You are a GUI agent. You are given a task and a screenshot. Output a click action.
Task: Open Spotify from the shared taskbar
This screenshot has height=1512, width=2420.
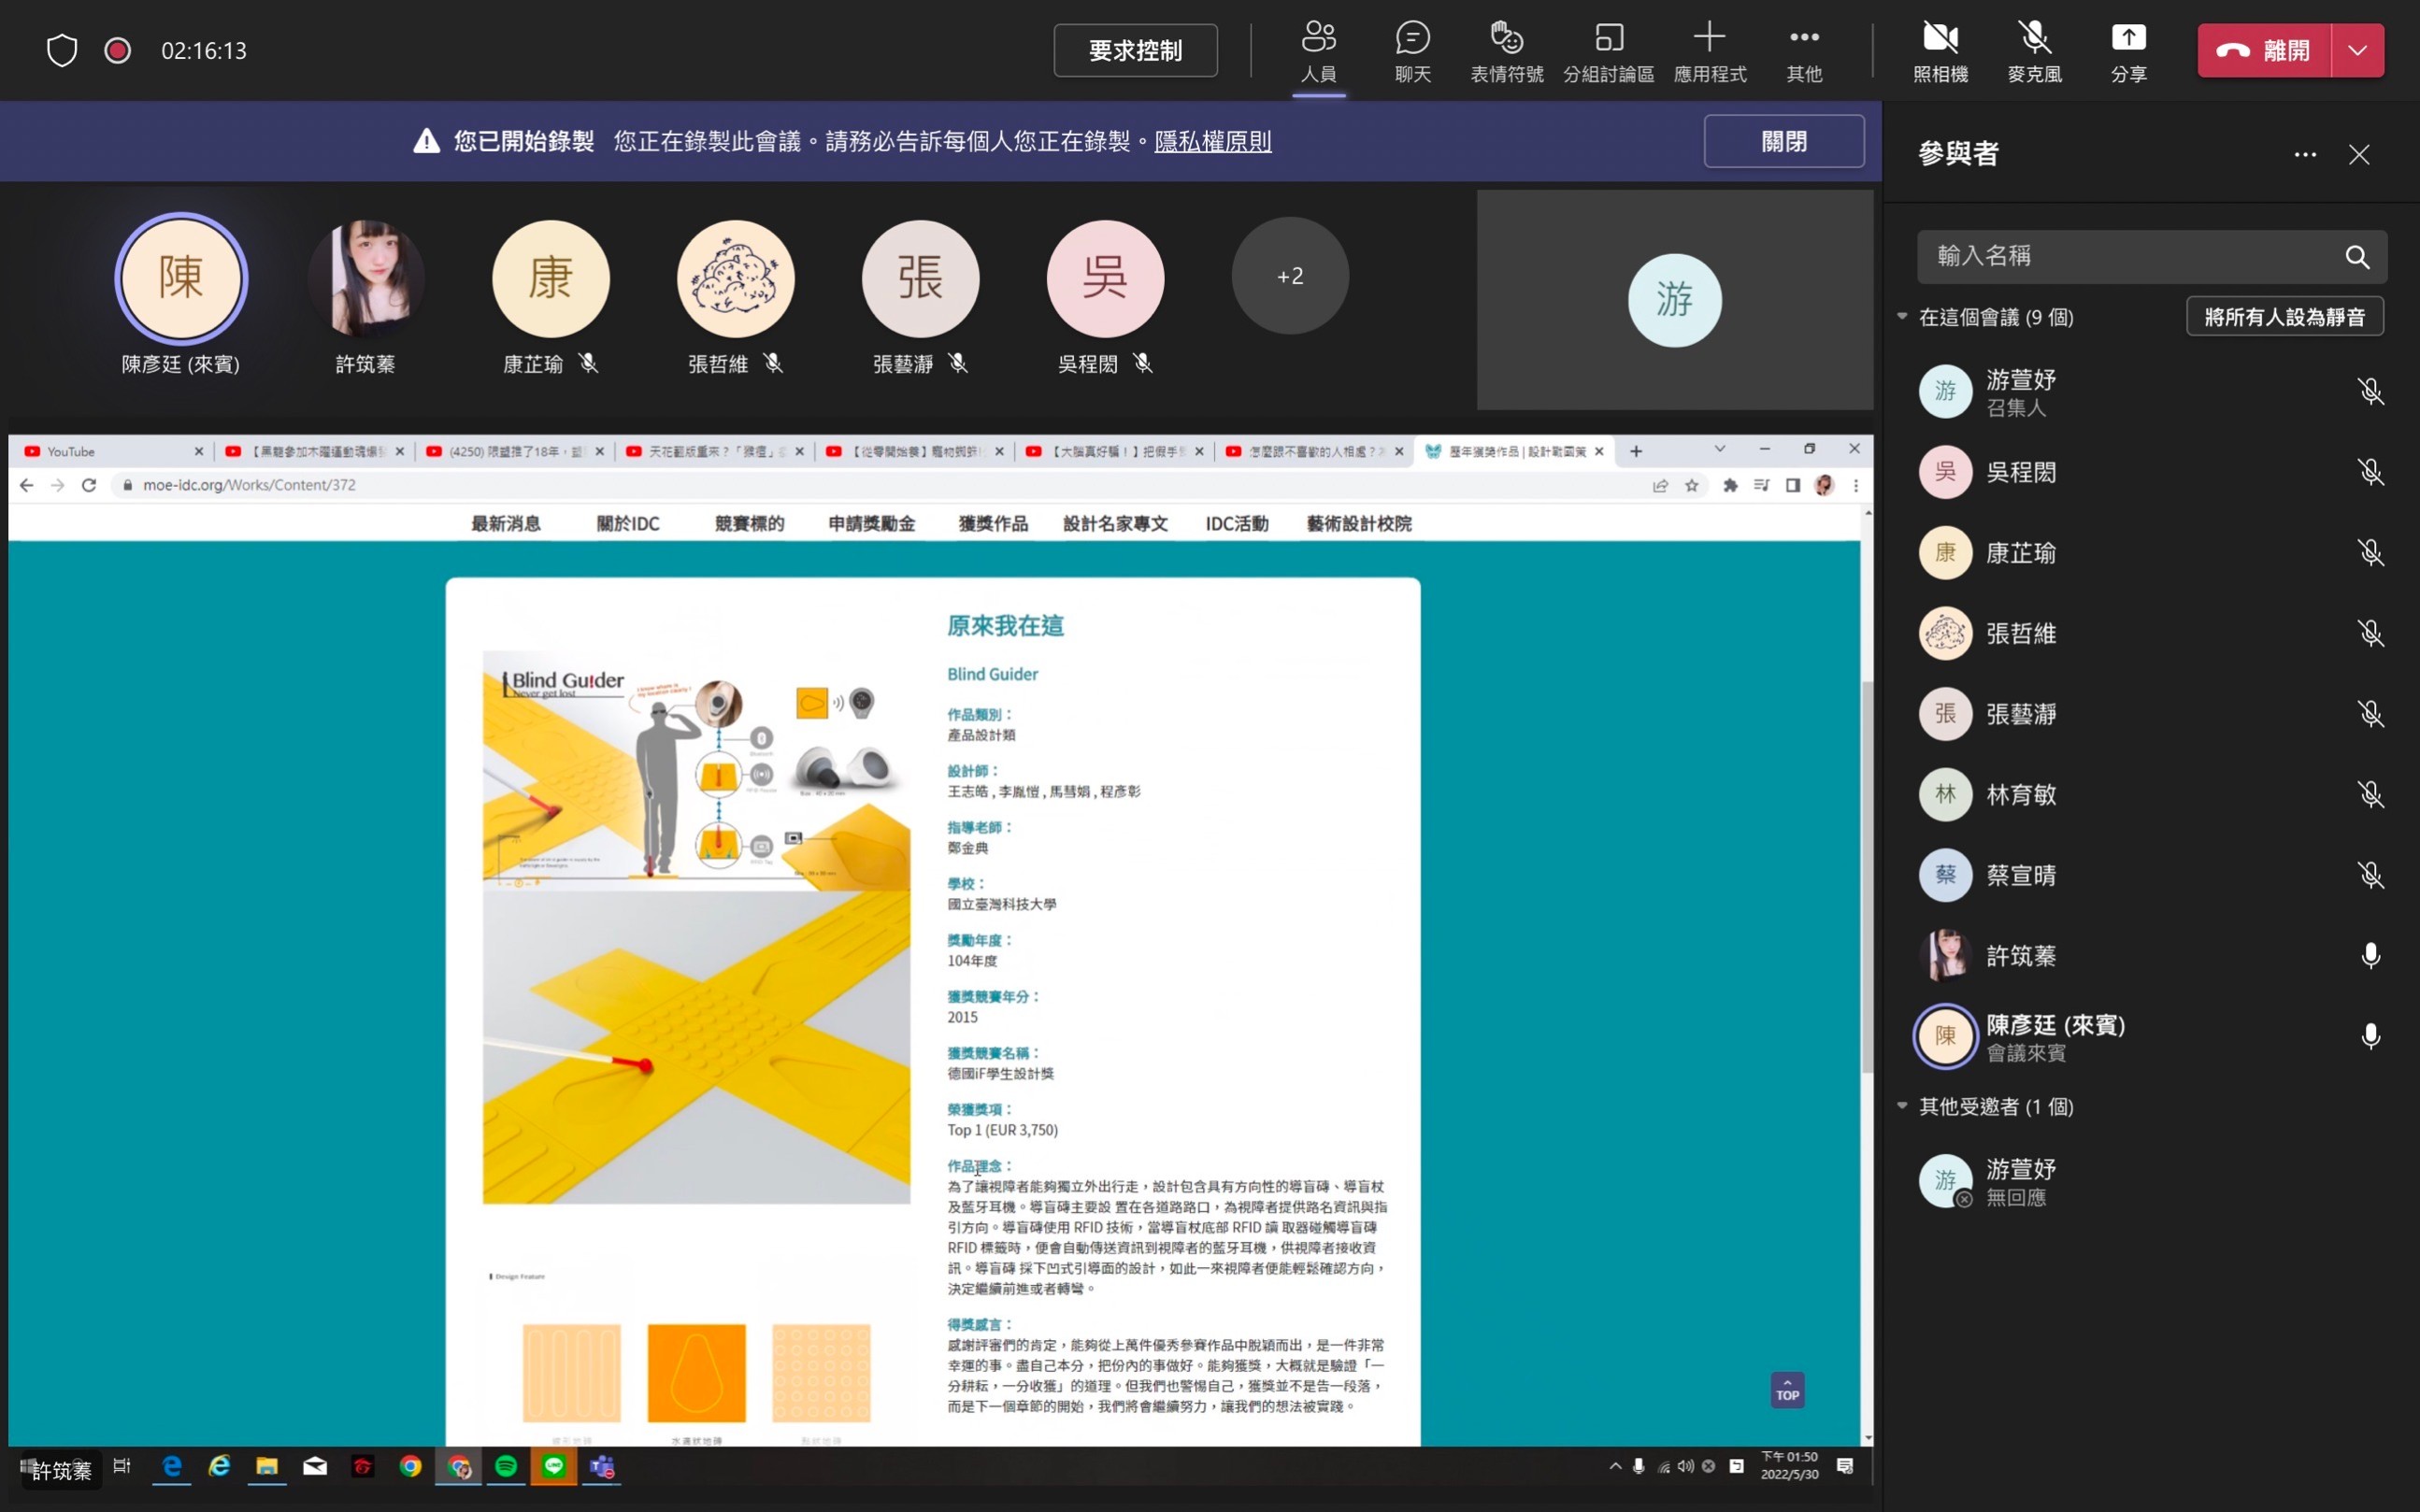coord(506,1466)
